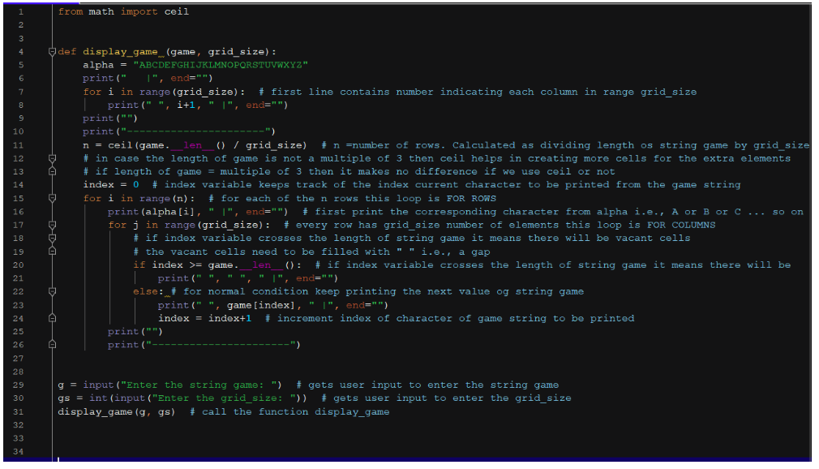The width and height of the screenshot is (819, 469).
Task: Select line number 29 in the gutter
Action: [24, 384]
